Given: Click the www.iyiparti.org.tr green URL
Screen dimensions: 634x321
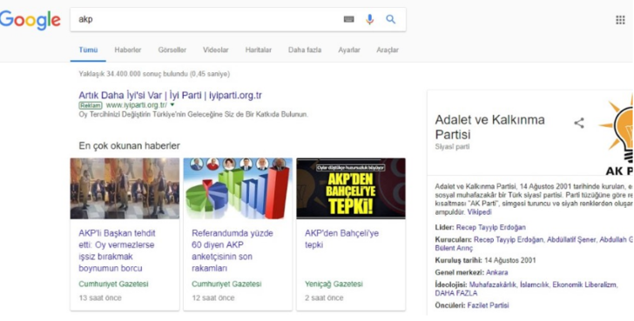Looking at the screenshot, I should pyautogui.click(x=136, y=105).
